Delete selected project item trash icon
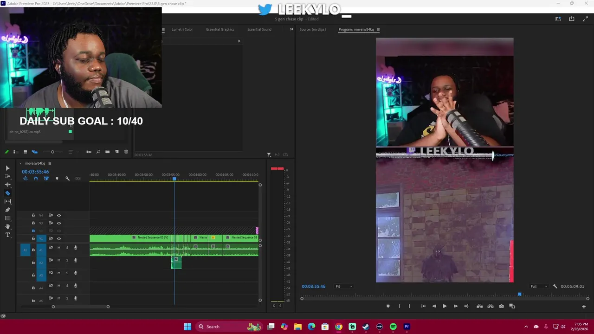Screen dimensions: 594x334 coord(126,152)
